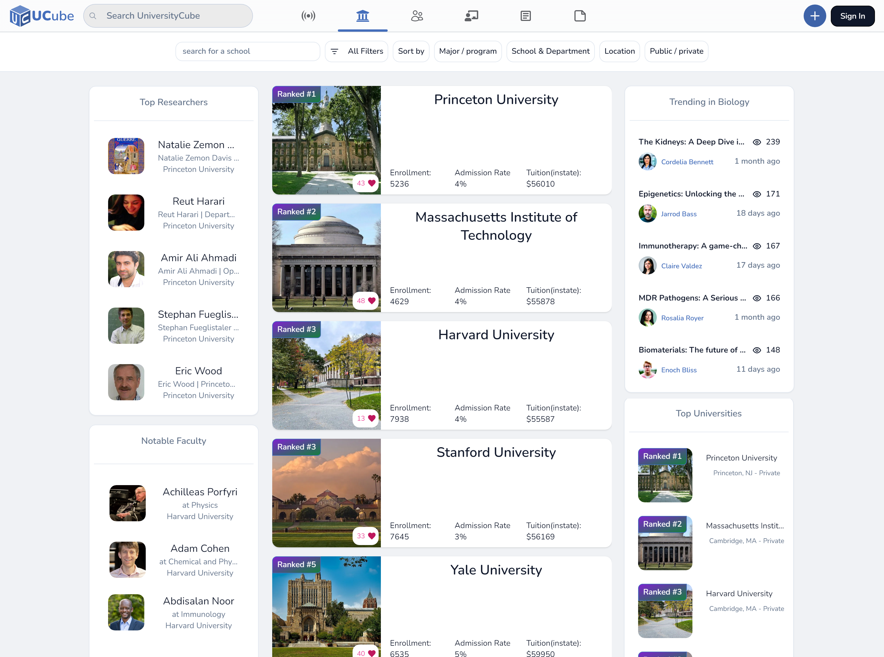Open the Location filter option

point(619,51)
